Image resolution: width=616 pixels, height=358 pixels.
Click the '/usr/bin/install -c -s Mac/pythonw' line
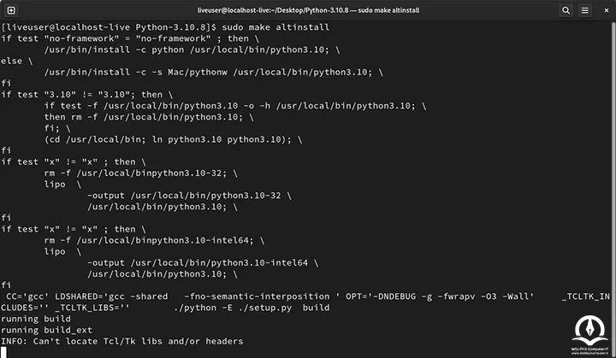coord(213,73)
